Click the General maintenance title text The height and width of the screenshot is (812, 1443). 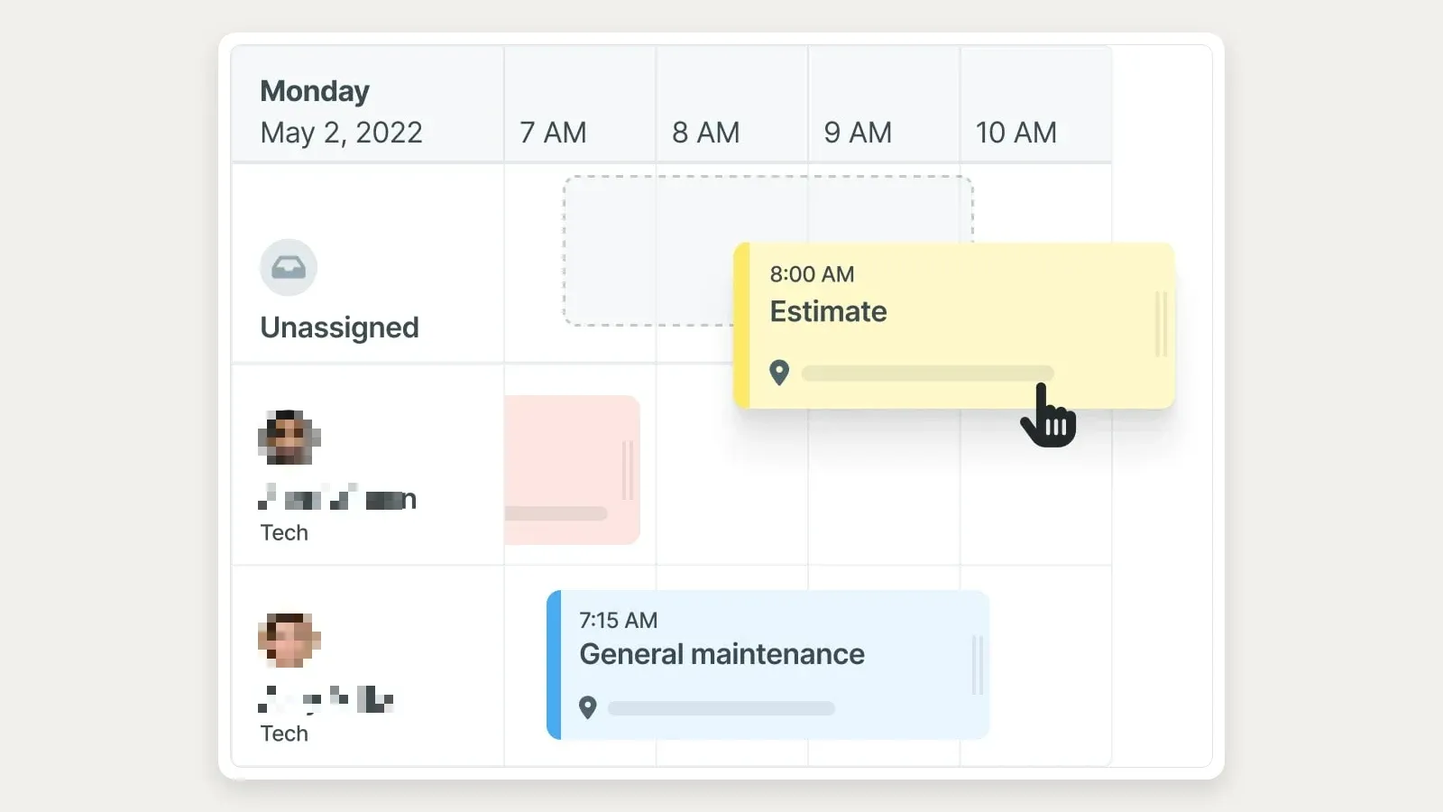click(x=722, y=654)
